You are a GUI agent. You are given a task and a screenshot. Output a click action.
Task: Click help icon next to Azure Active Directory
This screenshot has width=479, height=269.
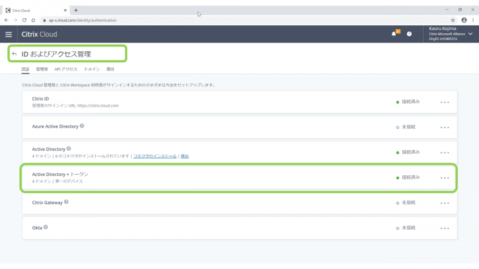pyautogui.click(x=82, y=126)
